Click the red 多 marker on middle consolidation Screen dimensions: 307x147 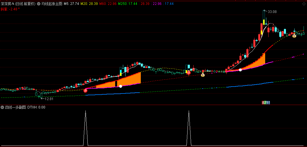(189, 73)
